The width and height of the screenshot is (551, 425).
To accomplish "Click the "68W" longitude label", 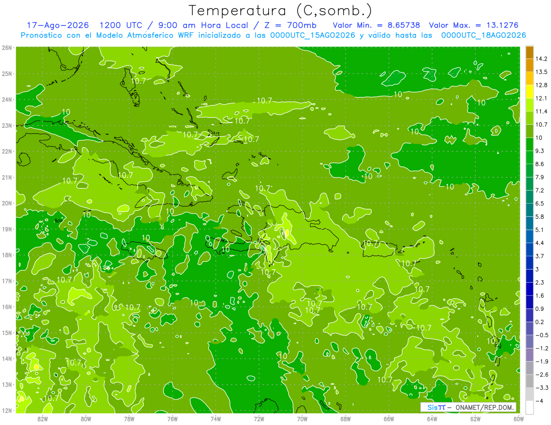I will pos(345,419).
